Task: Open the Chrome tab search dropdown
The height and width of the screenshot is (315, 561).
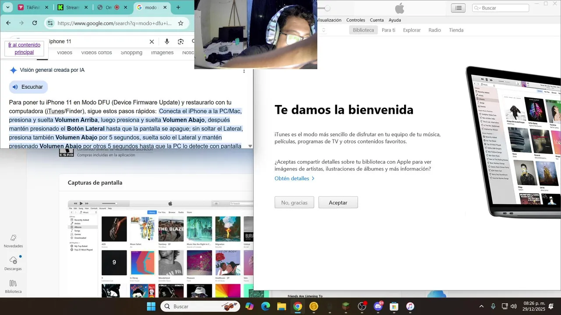Action: pos(7,7)
